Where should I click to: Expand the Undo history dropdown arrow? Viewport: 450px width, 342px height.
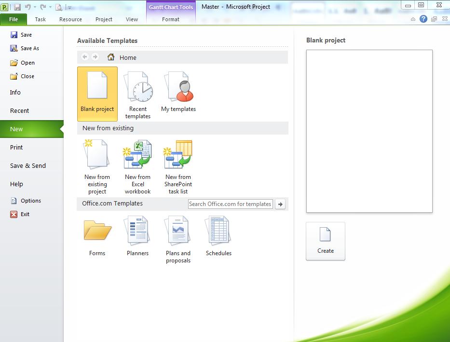point(35,7)
